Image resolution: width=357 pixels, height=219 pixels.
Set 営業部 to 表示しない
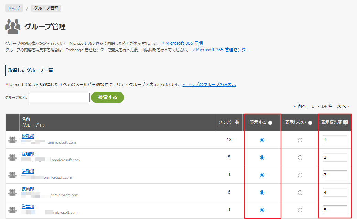click(x=300, y=210)
